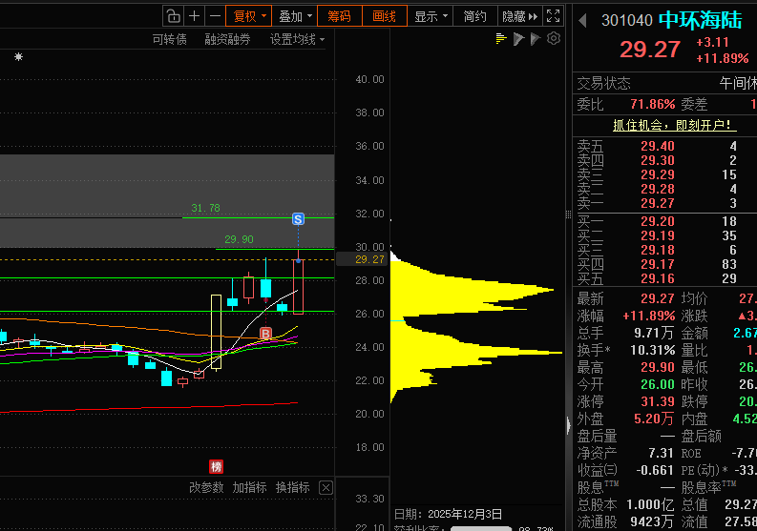Zoom out chart with minus icon
Image resolution: width=757 pixels, height=531 pixels.
coord(215,16)
